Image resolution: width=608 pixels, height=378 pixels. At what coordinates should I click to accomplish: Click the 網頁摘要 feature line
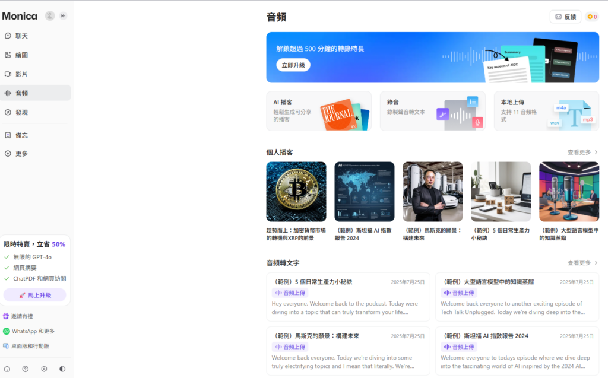click(x=20, y=268)
